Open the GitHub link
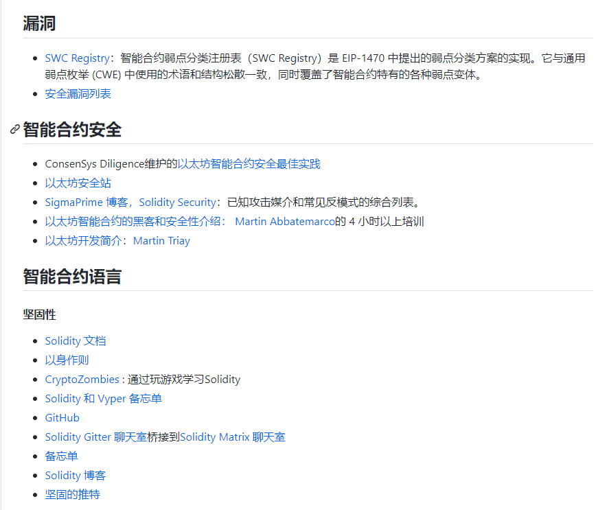 62,418
